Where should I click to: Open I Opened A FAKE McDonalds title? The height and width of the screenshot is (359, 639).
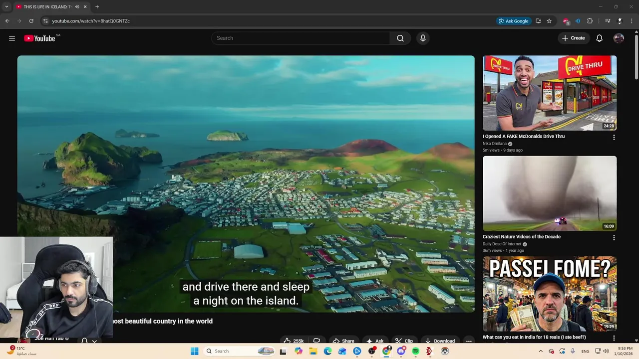(524, 136)
